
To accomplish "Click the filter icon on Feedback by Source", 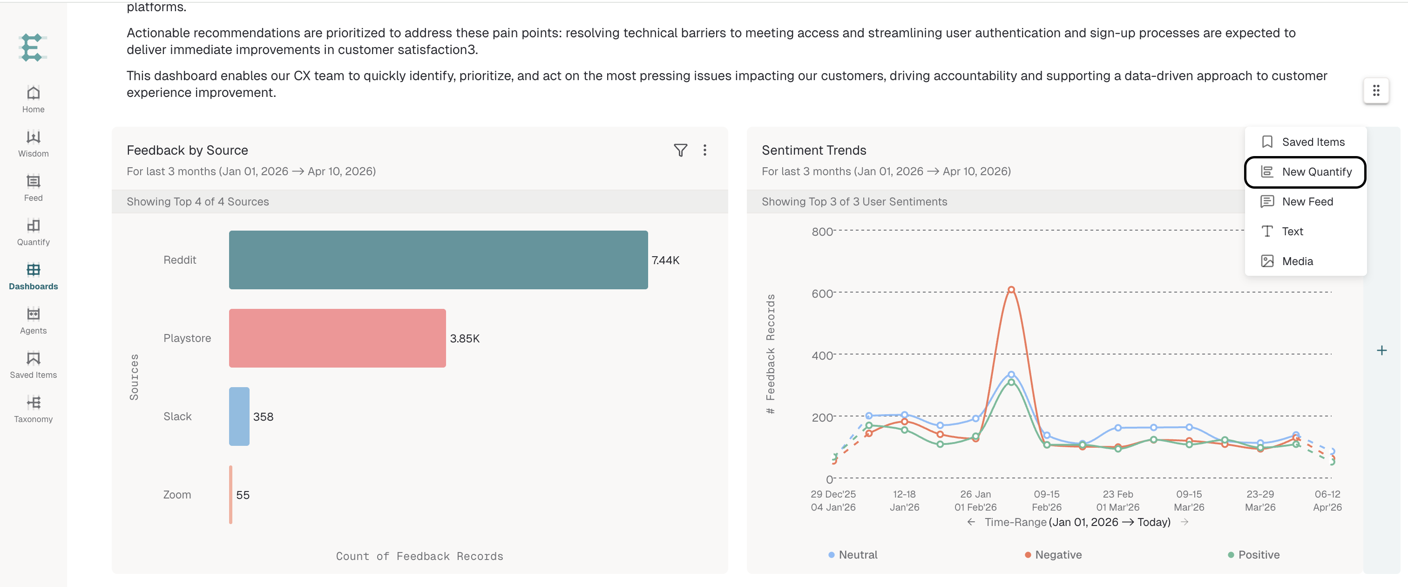I will click(x=680, y=150).
